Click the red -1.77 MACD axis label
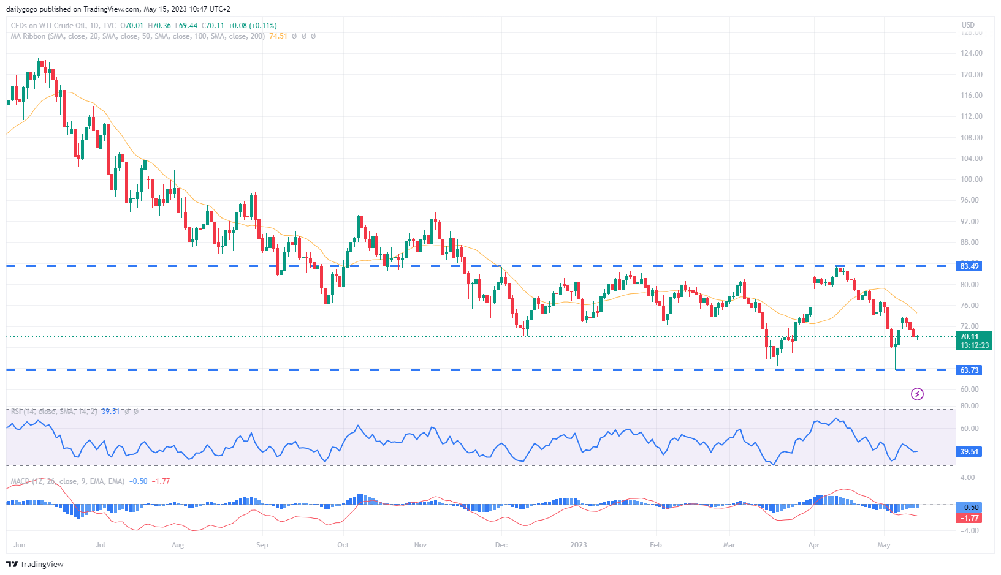The image size is (1001, 575). click(x=970, y=518)
